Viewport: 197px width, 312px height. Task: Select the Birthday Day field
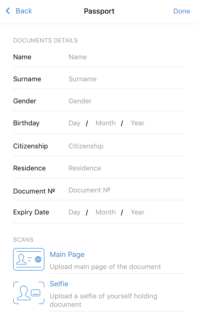[x=74, y=123]
